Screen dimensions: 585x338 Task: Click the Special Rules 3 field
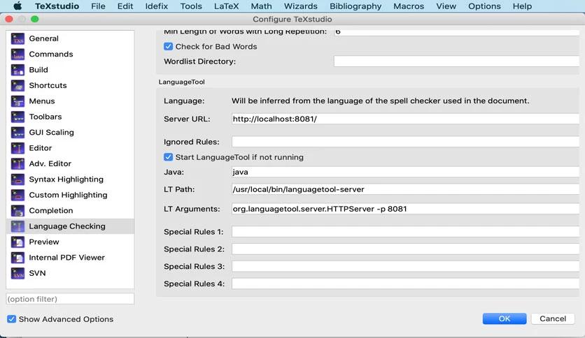tap(405, 266)
